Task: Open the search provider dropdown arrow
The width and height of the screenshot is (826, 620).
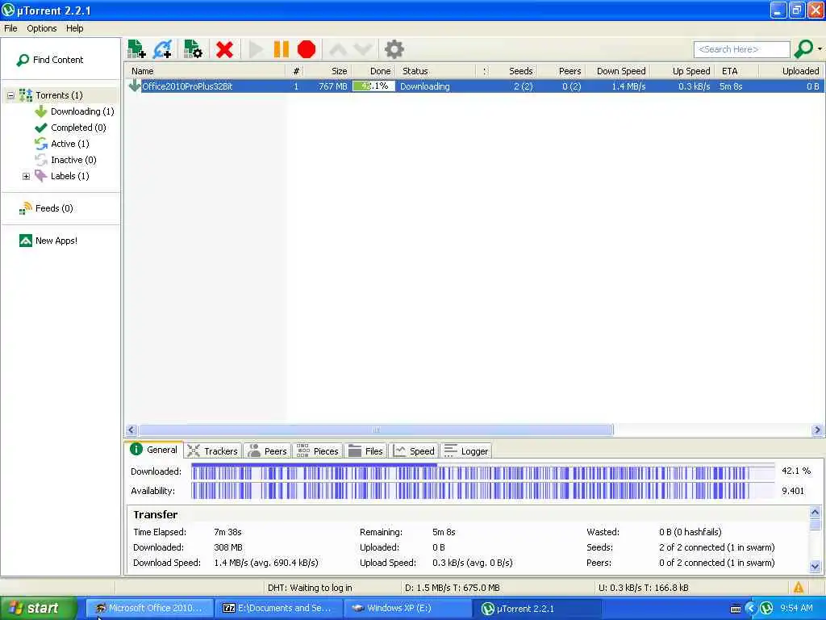Action: click(x=820, y=49)
